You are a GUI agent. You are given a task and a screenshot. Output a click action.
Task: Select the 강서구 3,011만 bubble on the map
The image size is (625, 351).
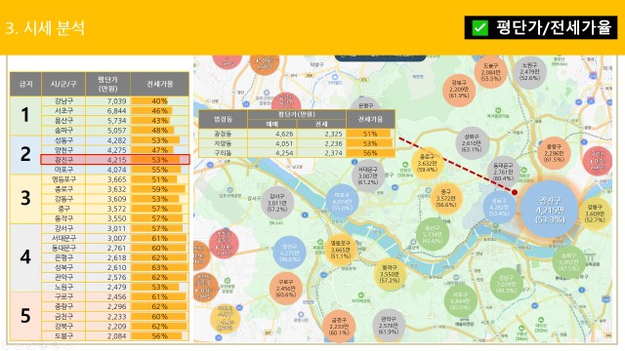point(277,203)
